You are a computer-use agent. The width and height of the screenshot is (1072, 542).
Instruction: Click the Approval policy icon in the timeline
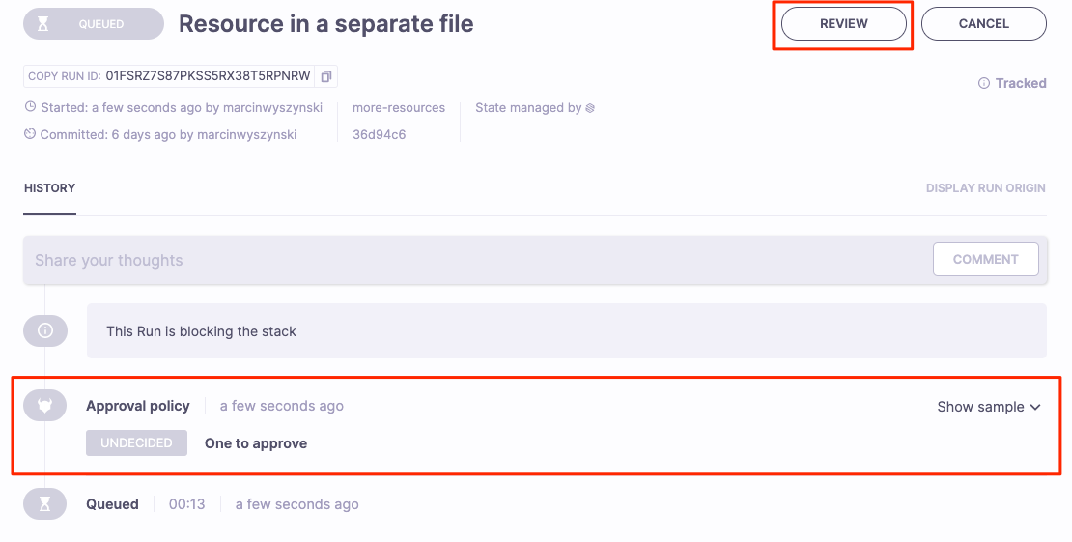coord(44,407)
